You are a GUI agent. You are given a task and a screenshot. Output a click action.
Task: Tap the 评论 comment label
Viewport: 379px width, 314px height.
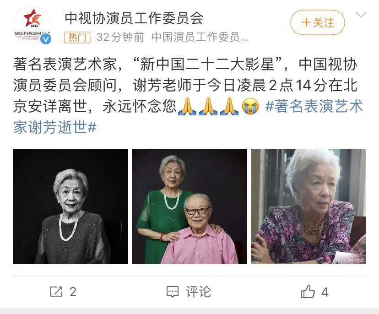pyautogui.click(x=198, y=292)
